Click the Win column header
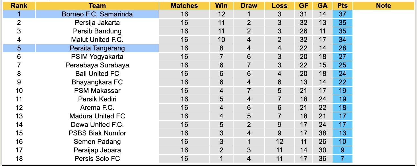The width and height of the screenshot is (417, 166). (x=221, y=6)
